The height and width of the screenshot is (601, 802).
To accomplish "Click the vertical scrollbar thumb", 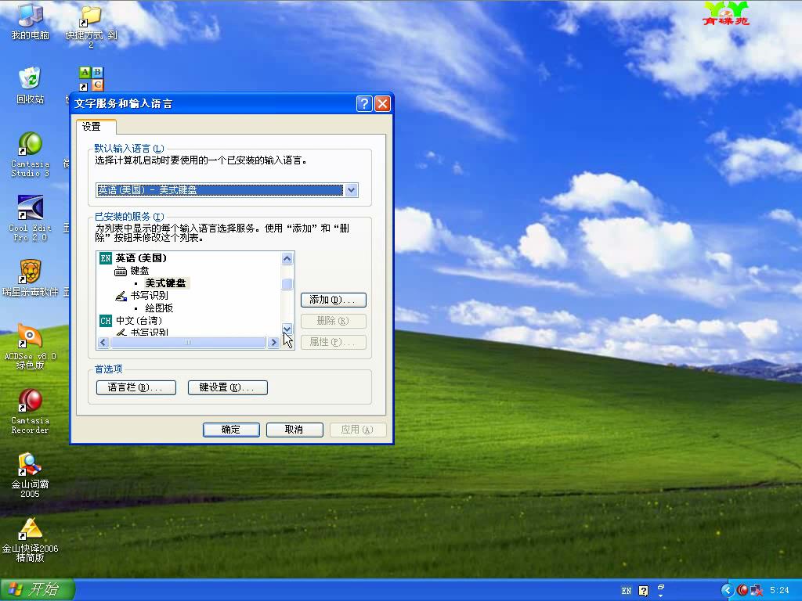I will click(287, 283).
